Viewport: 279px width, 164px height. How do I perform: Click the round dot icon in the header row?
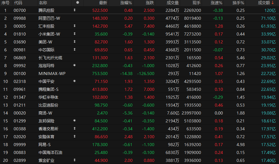[78, 2]
